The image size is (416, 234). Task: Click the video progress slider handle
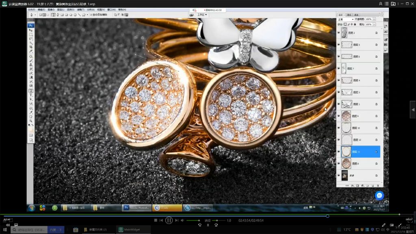[x=327, y=216]
